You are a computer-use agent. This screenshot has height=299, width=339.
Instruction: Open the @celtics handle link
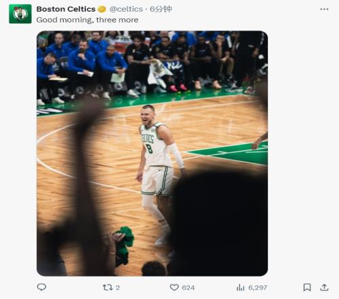(x=126, y=9)
